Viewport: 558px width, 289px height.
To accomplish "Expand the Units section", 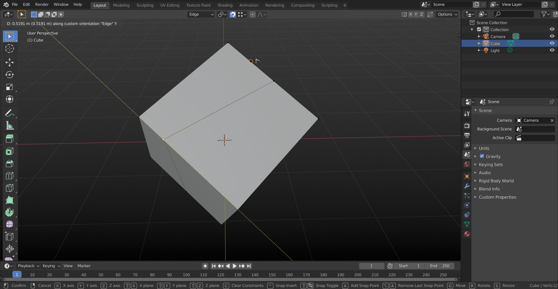I will tap(484, 148).
